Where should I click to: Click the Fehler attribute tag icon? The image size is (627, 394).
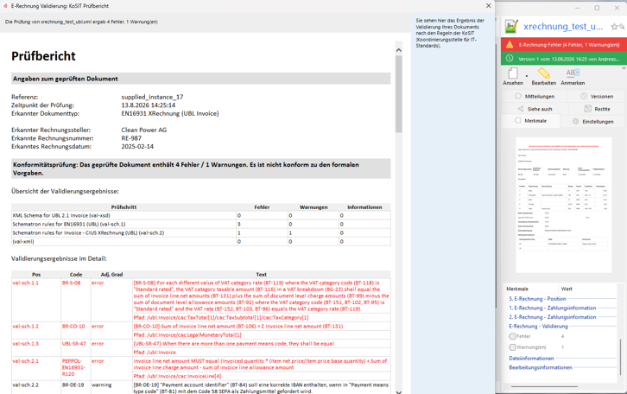512,336
